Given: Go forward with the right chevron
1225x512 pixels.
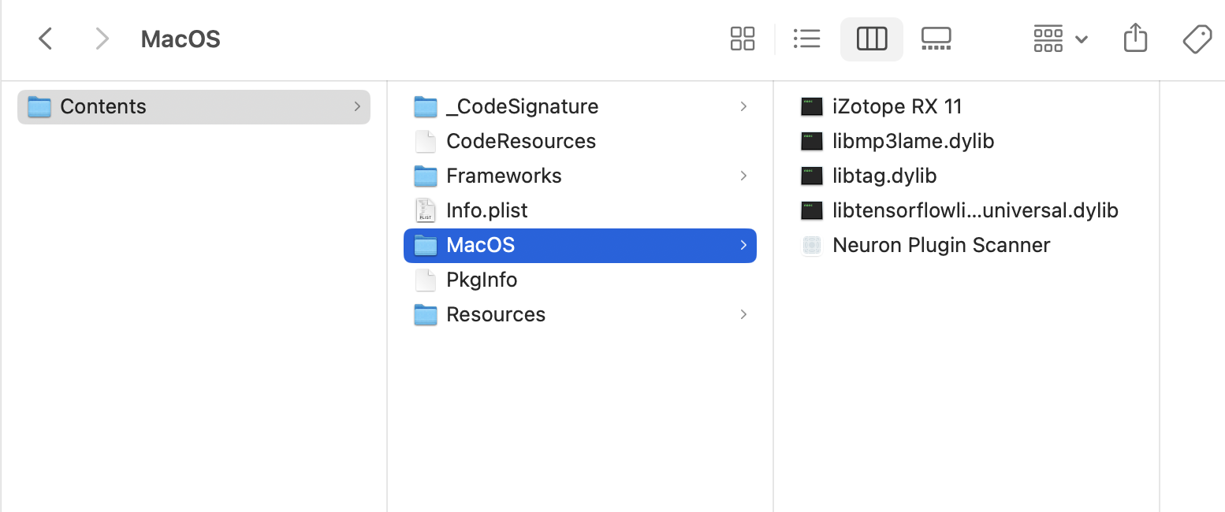Looking at the screenshot, I should 102,39.
